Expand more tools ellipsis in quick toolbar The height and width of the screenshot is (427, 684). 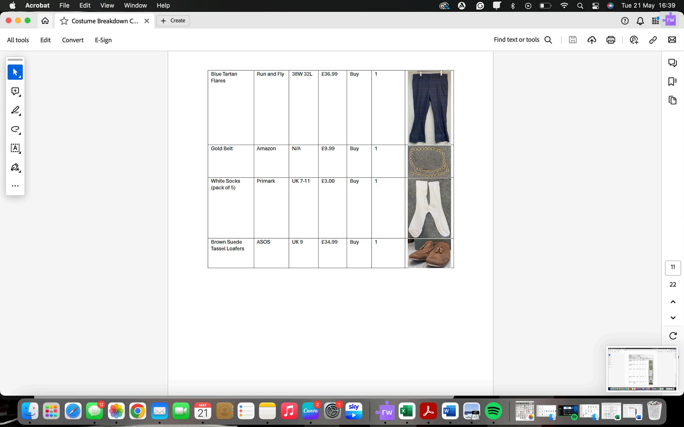15,186
